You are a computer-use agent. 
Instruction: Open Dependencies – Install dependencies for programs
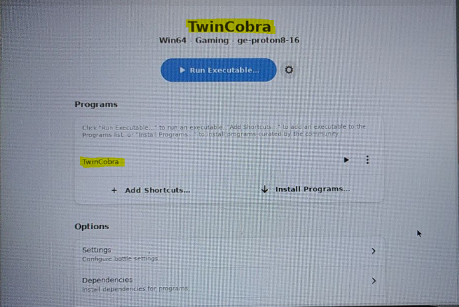tap(230, 284)
